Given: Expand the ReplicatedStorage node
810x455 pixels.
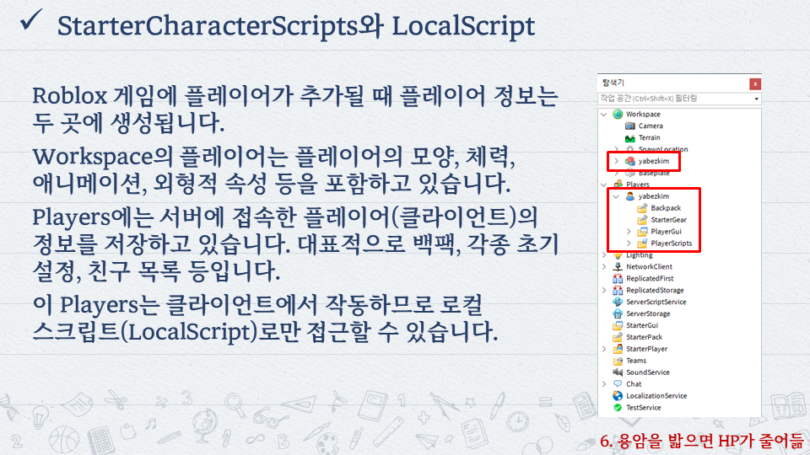Looking at the screenshot, I should pyautogui.click(x=604, y=291).
